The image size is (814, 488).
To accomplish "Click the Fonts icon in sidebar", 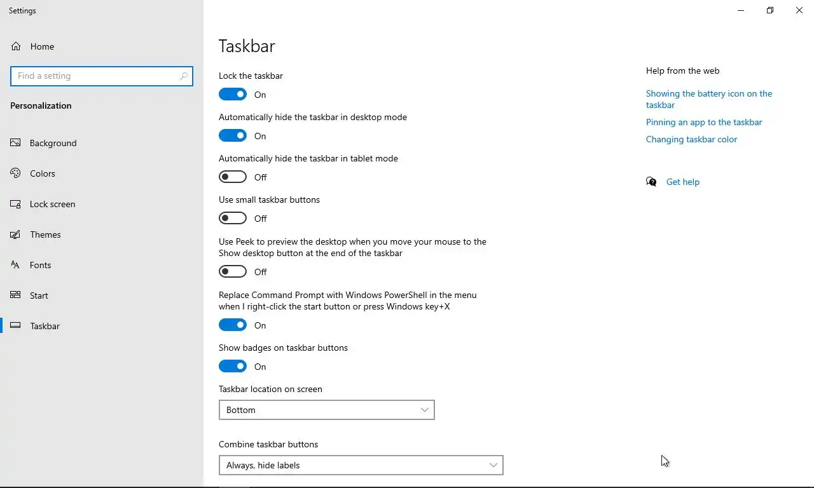I will (x=16, y=265).
